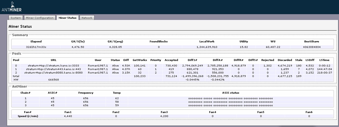339x127 pixels.
Task: Click LSTime value 218:00:37
Action: [x=324, y=72]
